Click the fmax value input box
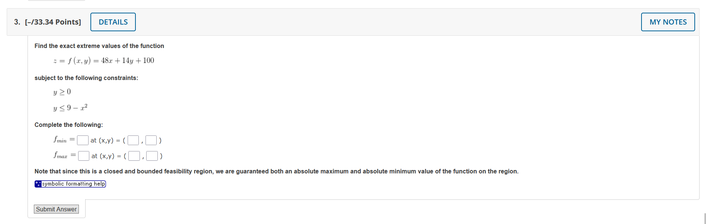 point(84,156)
